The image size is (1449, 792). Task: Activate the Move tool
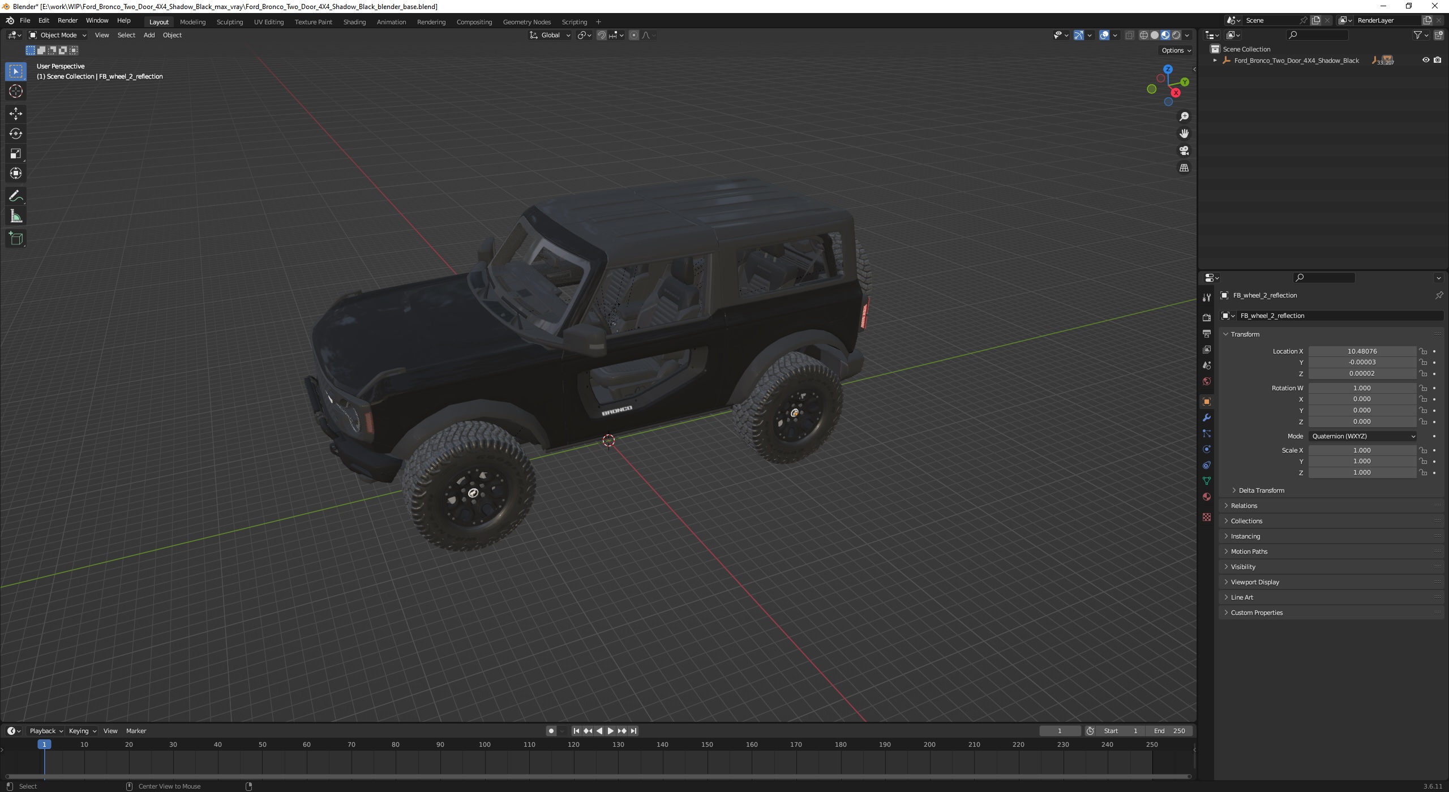pos(16,114)
